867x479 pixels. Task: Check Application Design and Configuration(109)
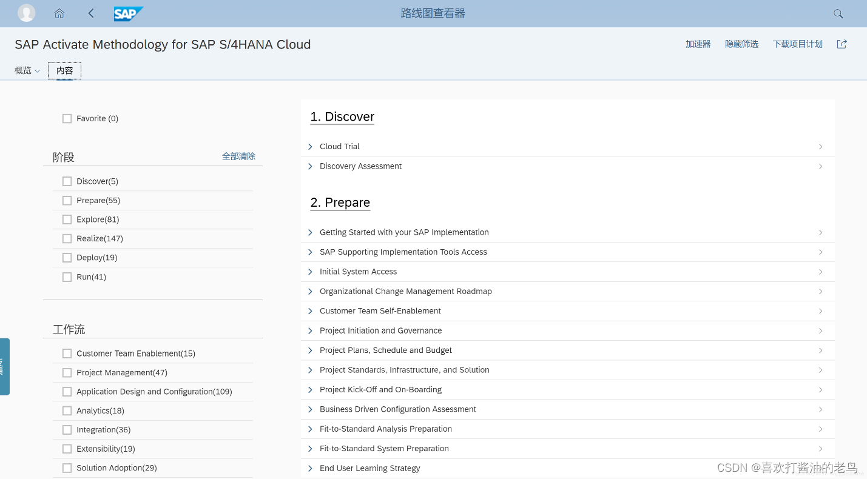[x=67, y=392]
